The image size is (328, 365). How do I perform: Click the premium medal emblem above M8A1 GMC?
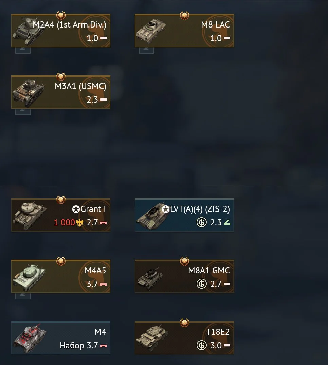pyautogui.click(x=184, y=261)
